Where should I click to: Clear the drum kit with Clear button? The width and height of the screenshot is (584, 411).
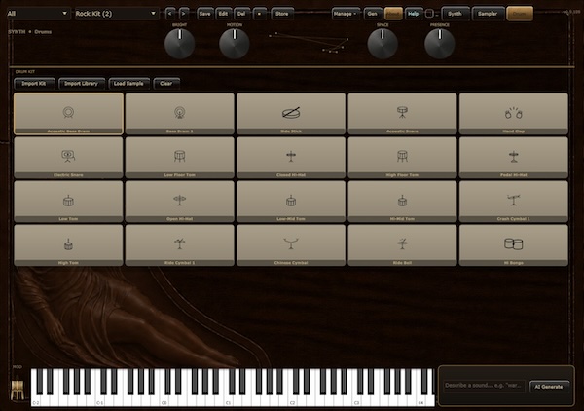click(166, 84)
